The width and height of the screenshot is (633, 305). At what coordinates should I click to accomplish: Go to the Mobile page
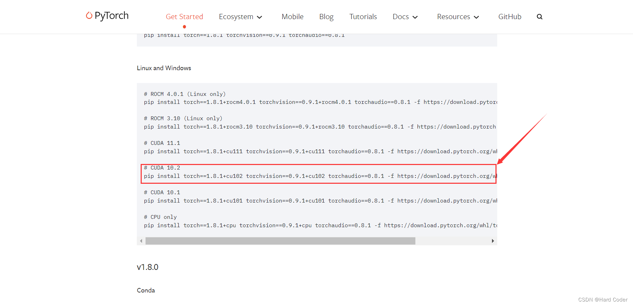pyautogui.click(x=292, y=17)
